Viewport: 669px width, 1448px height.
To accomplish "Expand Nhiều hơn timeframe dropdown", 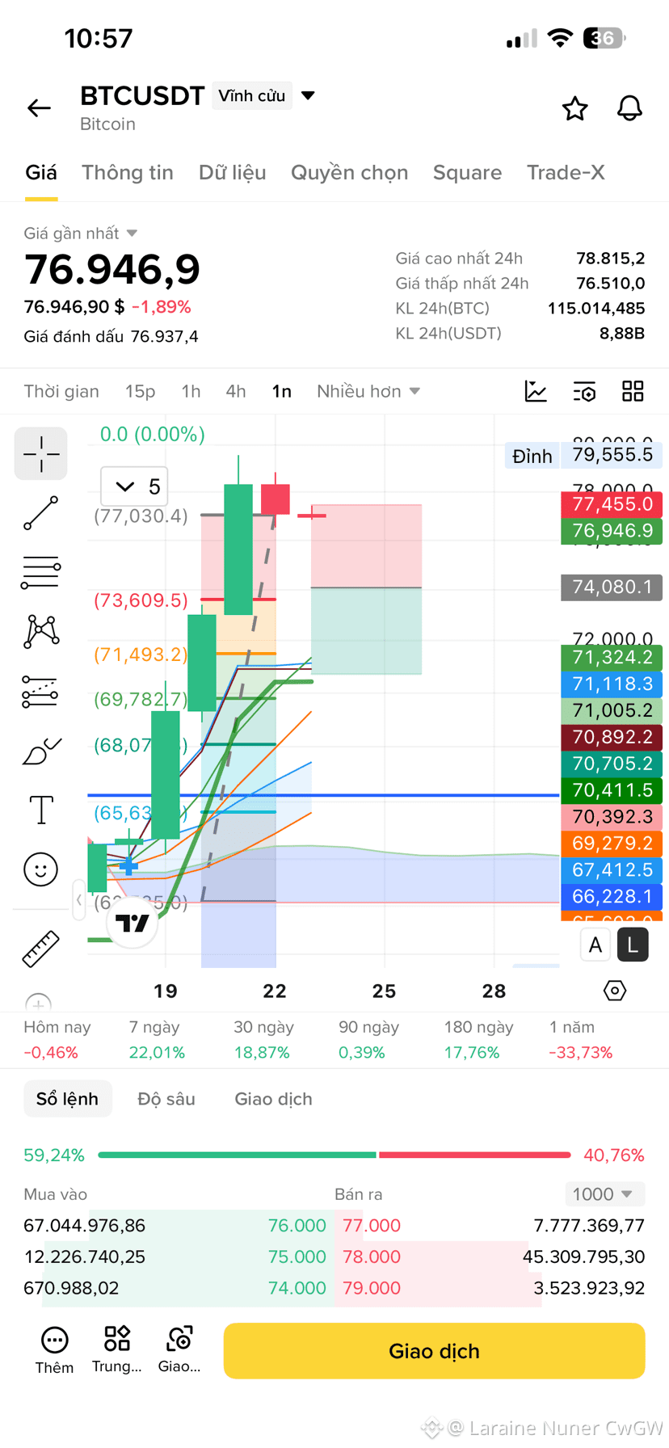I will point(368,391).
